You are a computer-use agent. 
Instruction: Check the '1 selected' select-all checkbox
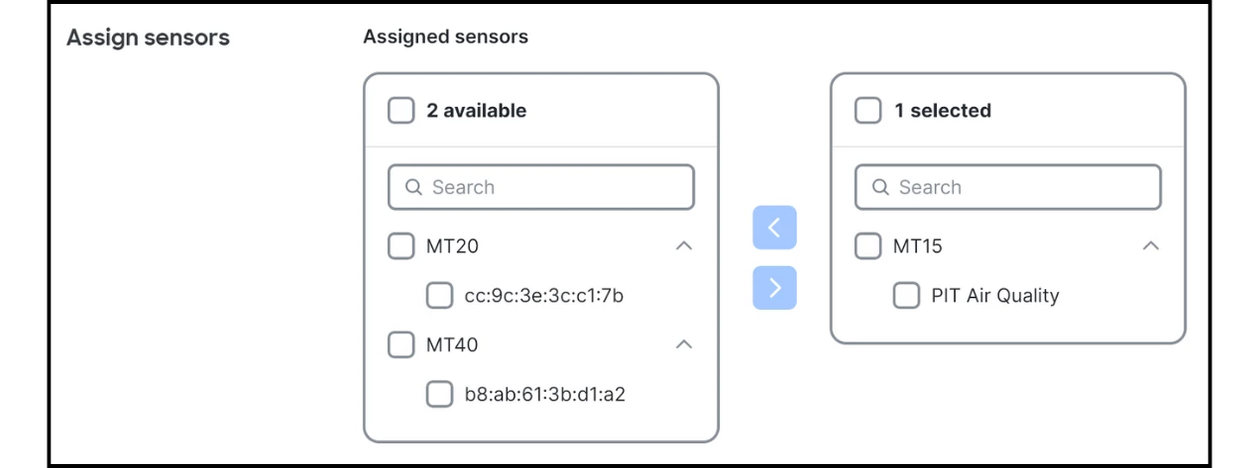tap(868, 111)
